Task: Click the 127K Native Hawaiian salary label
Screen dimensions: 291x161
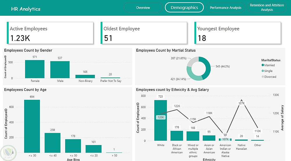Action: pyautogui.click(x=242, y=103)
